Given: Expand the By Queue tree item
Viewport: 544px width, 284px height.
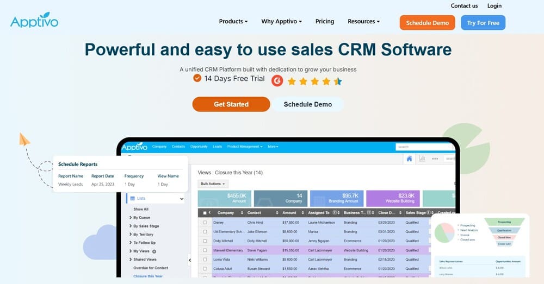Looking at the screenshot, I should click(131, 218).
